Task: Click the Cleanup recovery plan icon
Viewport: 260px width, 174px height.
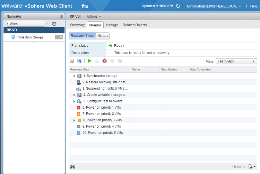Action: [x=97, y=61]
